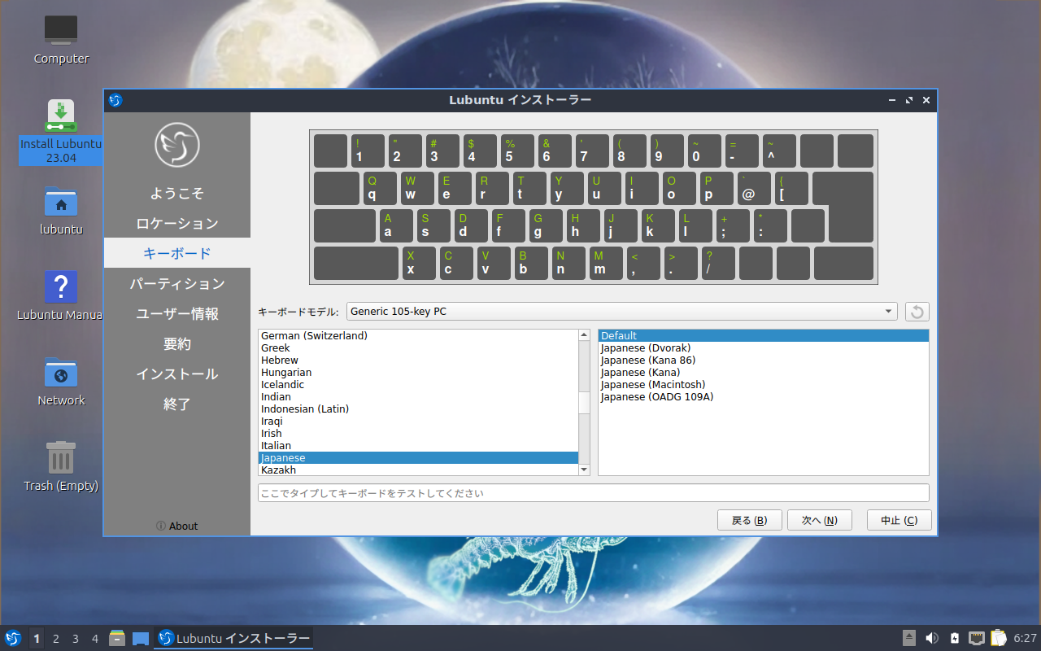The height and width of the screenshot is (651, 1041).
Task: Click the キーボード step in the sidebar
Action: point(177,253)
